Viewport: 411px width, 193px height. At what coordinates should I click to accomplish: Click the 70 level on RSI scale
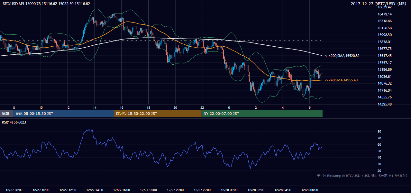point(379,138)
